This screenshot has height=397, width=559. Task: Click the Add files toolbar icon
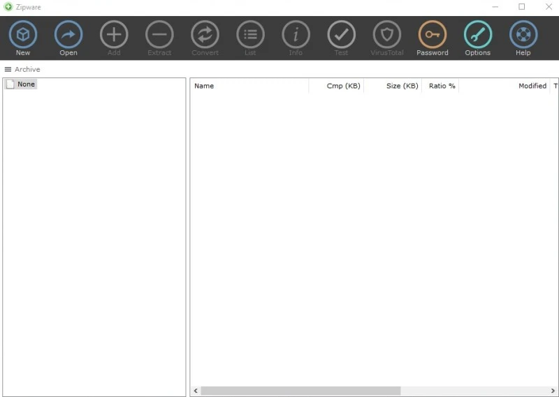[x=114, y=35]
